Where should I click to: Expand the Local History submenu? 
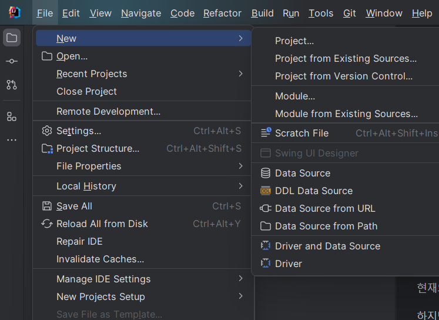tap(241, 186)
